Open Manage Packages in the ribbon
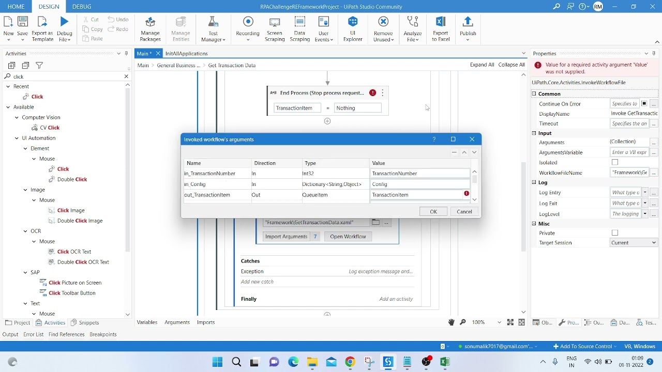The width and height of the screenshot is (662, 372). 151,28
